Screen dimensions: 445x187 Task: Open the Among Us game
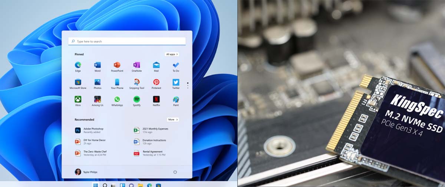click(x=98, y=101)
